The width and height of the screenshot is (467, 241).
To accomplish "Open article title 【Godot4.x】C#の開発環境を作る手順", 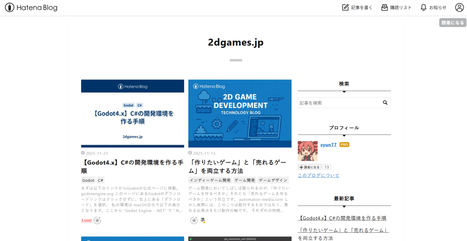I will pyautogui.click(x=133, y=167).
